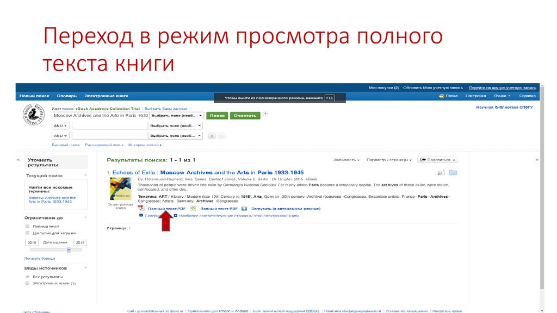Open the Словарь menu item

67,96
